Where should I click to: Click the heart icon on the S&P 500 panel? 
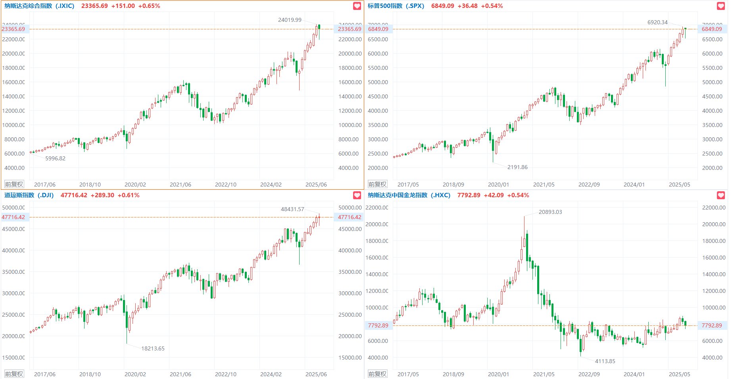point(721,6)
